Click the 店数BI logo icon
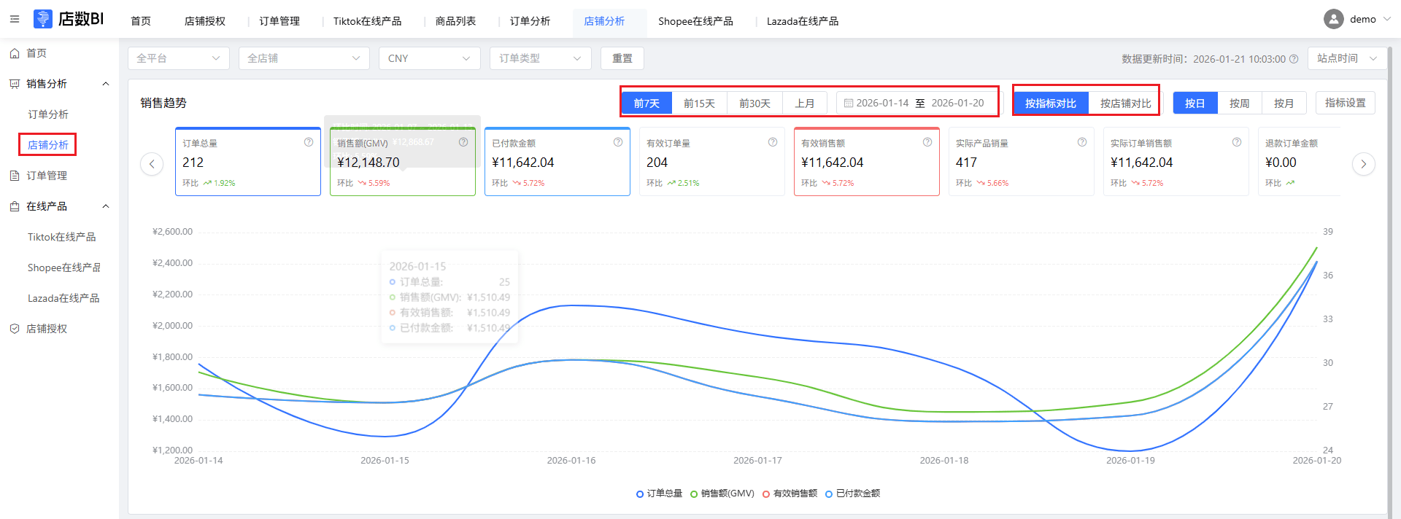 [x=43, y=19]
